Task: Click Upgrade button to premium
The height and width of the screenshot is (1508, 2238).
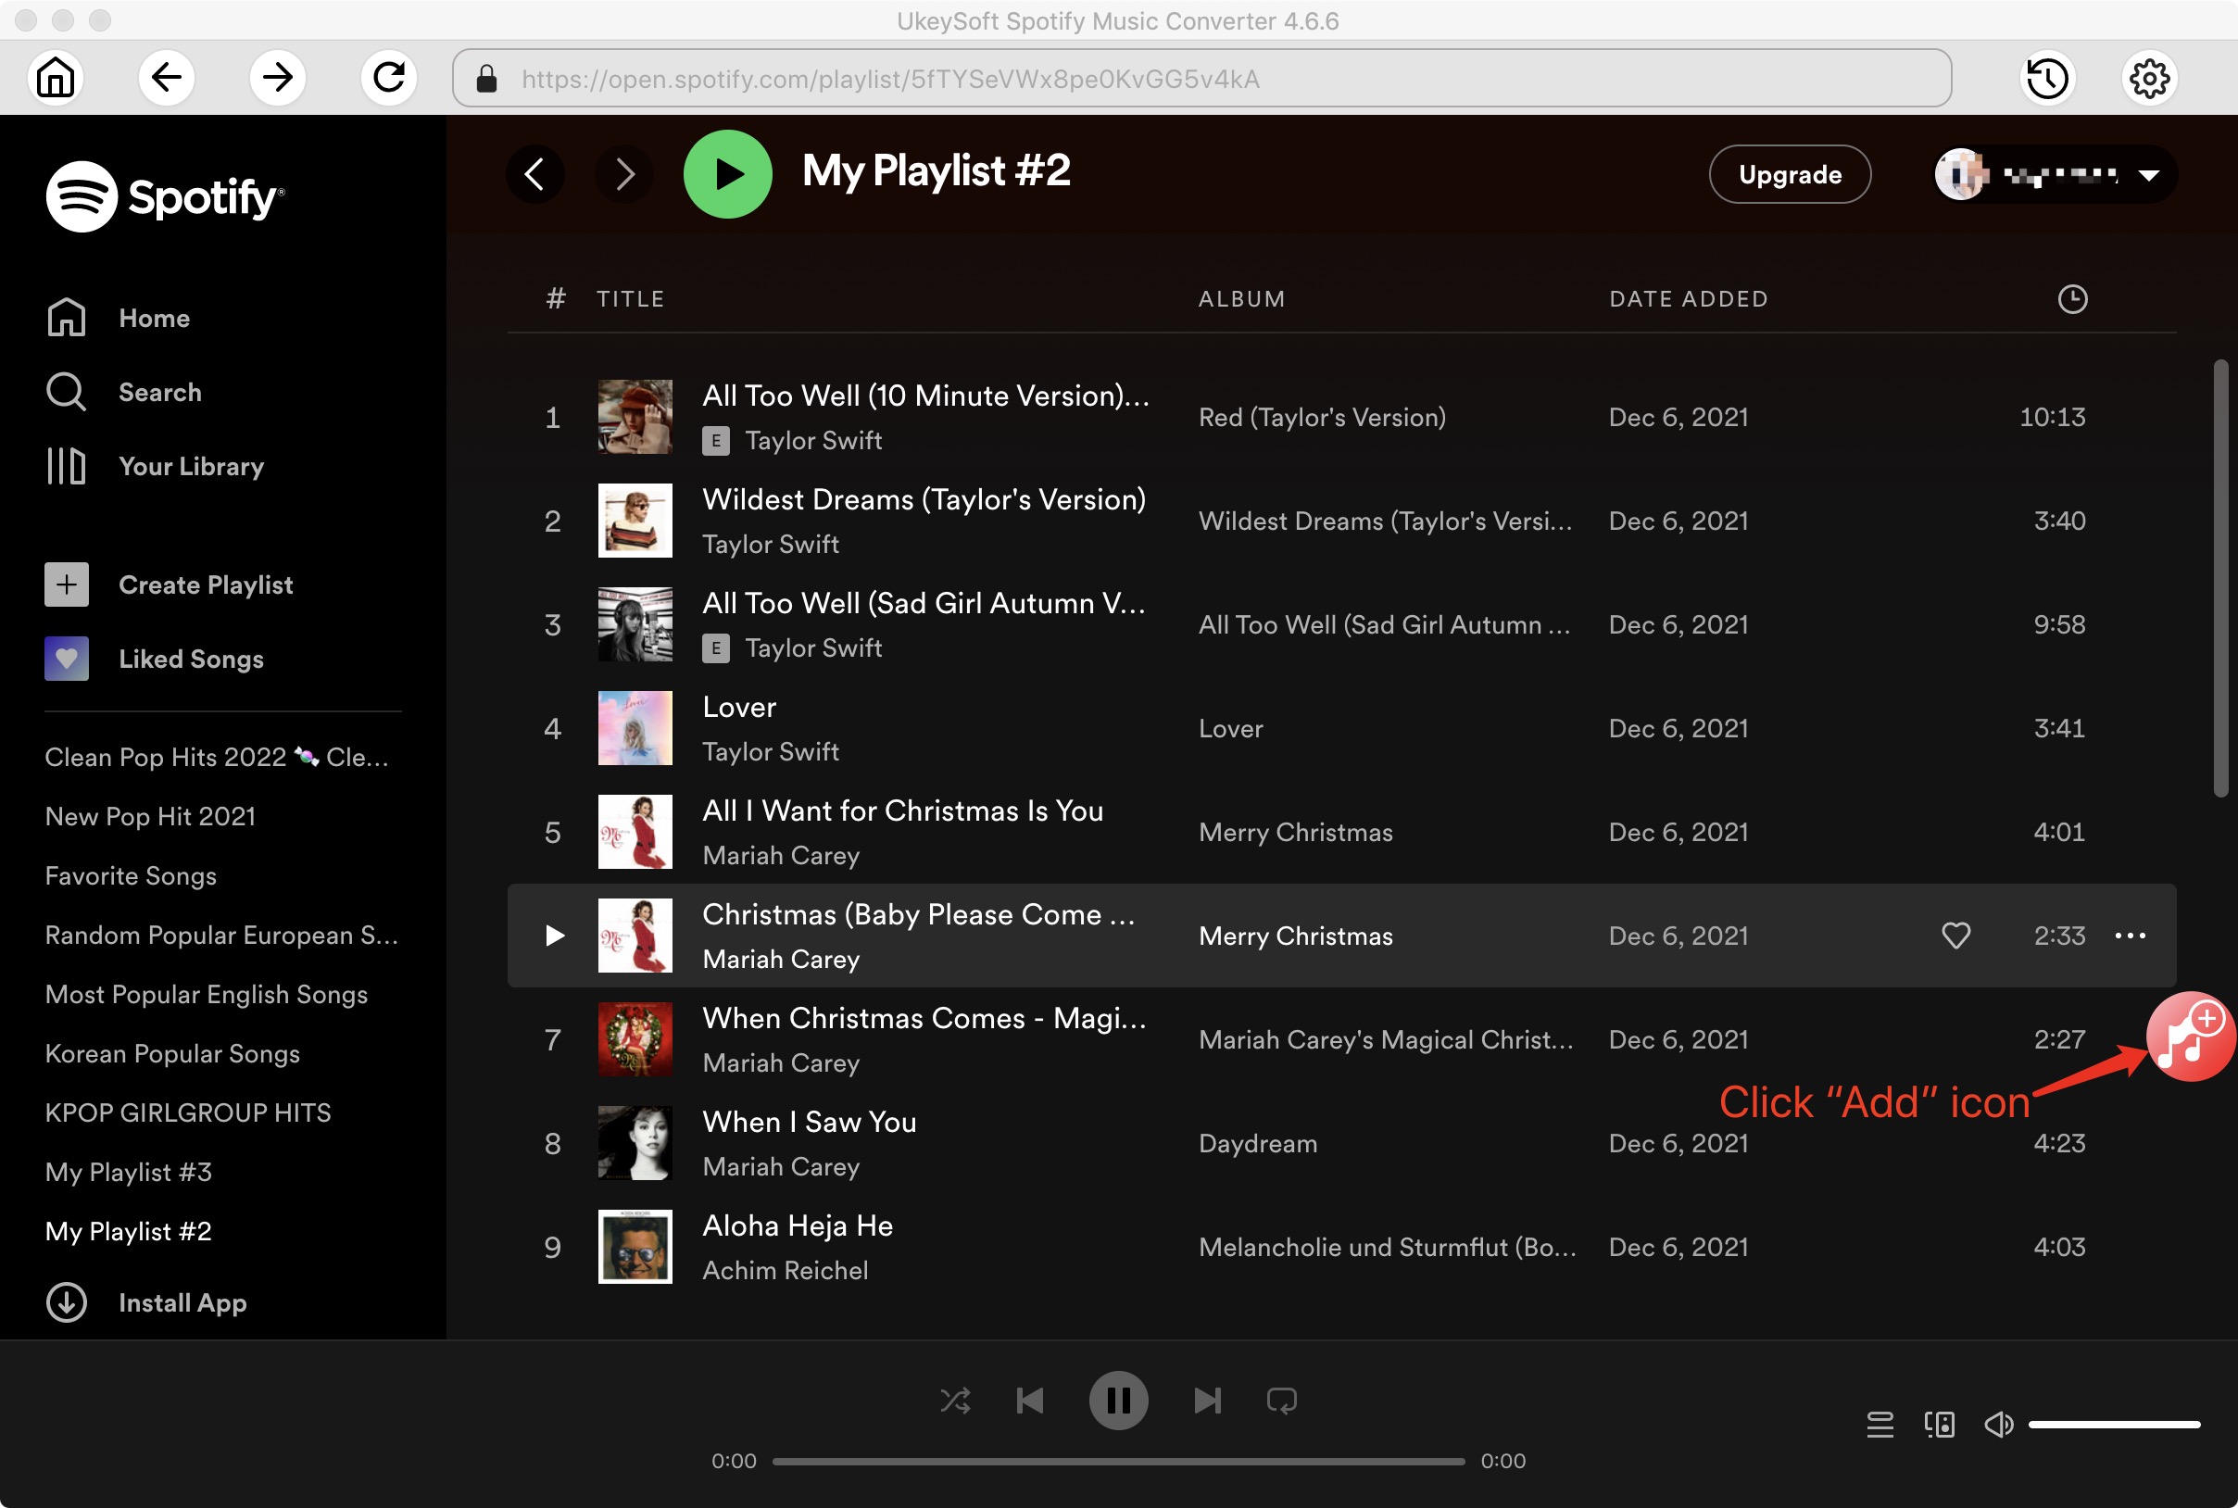Action: tap(1787, 171)
